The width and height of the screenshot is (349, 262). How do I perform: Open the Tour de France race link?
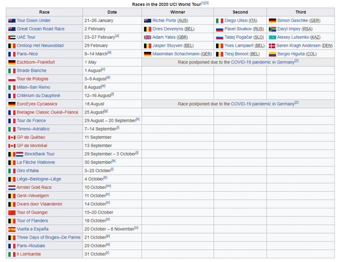(31, 121)
